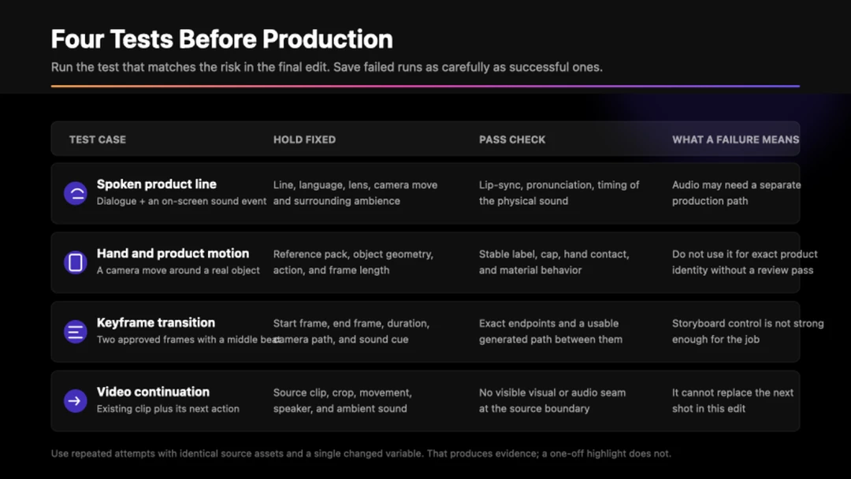The width and height of the screenshot is (851, 479).
Task: Select the PASS CHECK column header
Action: 512,139
